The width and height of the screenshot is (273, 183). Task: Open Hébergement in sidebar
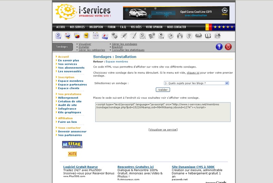point(68,98)
